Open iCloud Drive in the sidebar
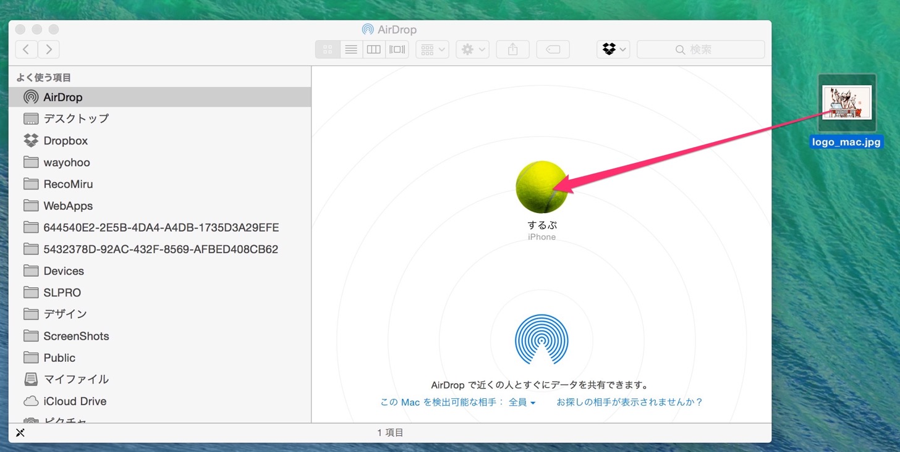900x452 pixels. (159, 401)
